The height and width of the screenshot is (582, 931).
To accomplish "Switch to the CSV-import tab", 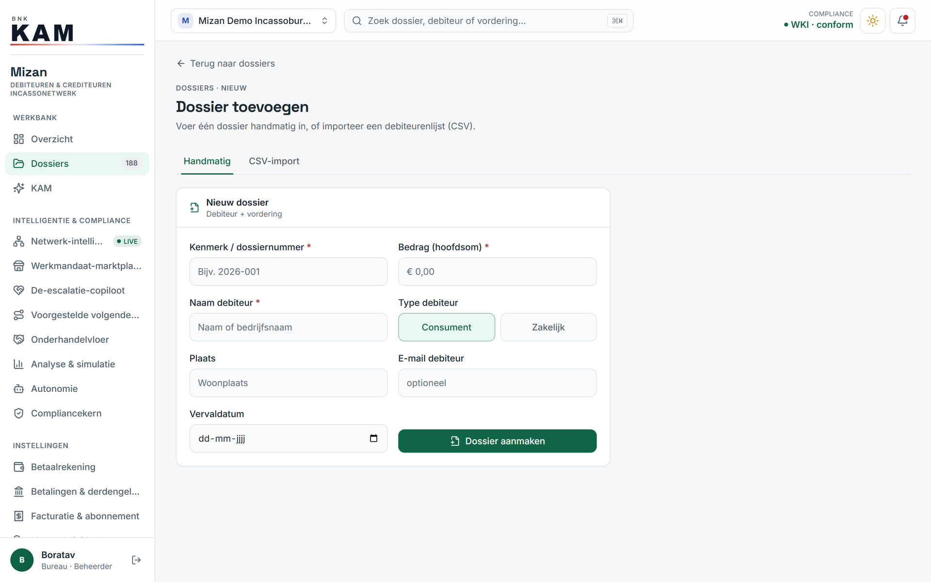I will (274, 162).
